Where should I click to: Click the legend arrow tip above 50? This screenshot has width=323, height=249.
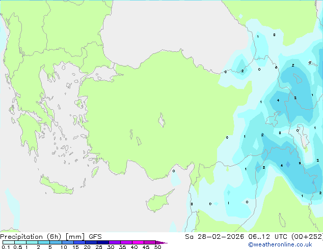pos(162,242)
